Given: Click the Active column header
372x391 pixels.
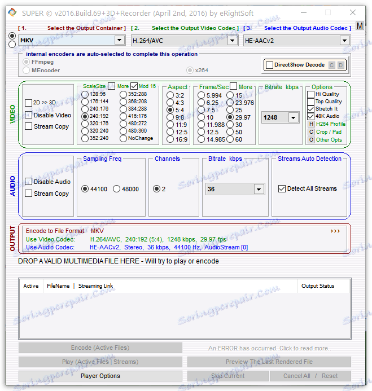Looking at the screenshot, I should tap(31, 286).
